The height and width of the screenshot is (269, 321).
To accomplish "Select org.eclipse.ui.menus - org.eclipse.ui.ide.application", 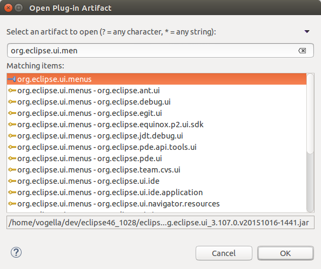I will (157, 192).
